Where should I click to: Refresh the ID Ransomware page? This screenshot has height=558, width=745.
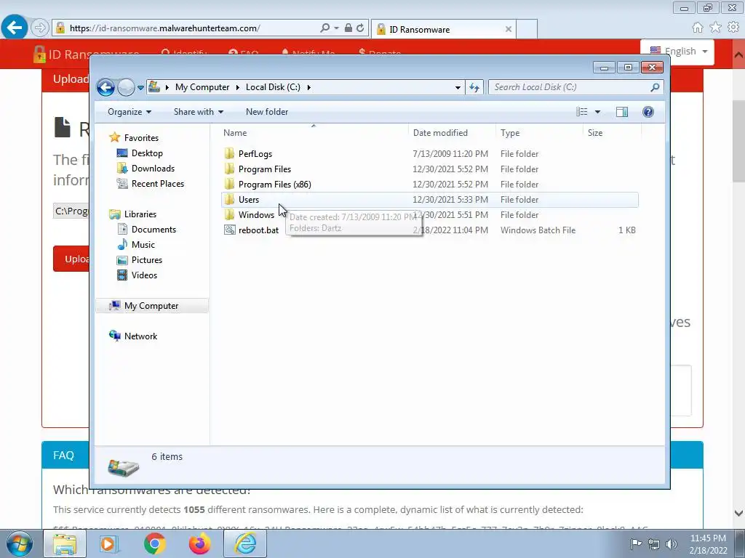(x=360, y=28)
